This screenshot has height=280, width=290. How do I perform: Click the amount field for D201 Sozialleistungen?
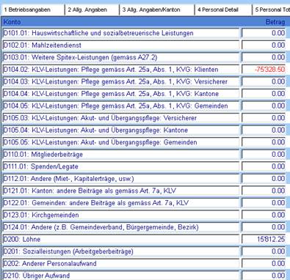pyautogui.click(x=264, y=251)
